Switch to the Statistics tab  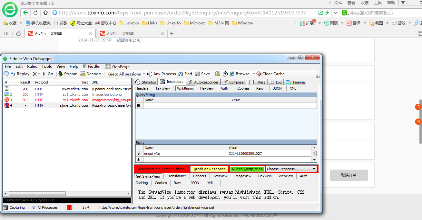145,82
